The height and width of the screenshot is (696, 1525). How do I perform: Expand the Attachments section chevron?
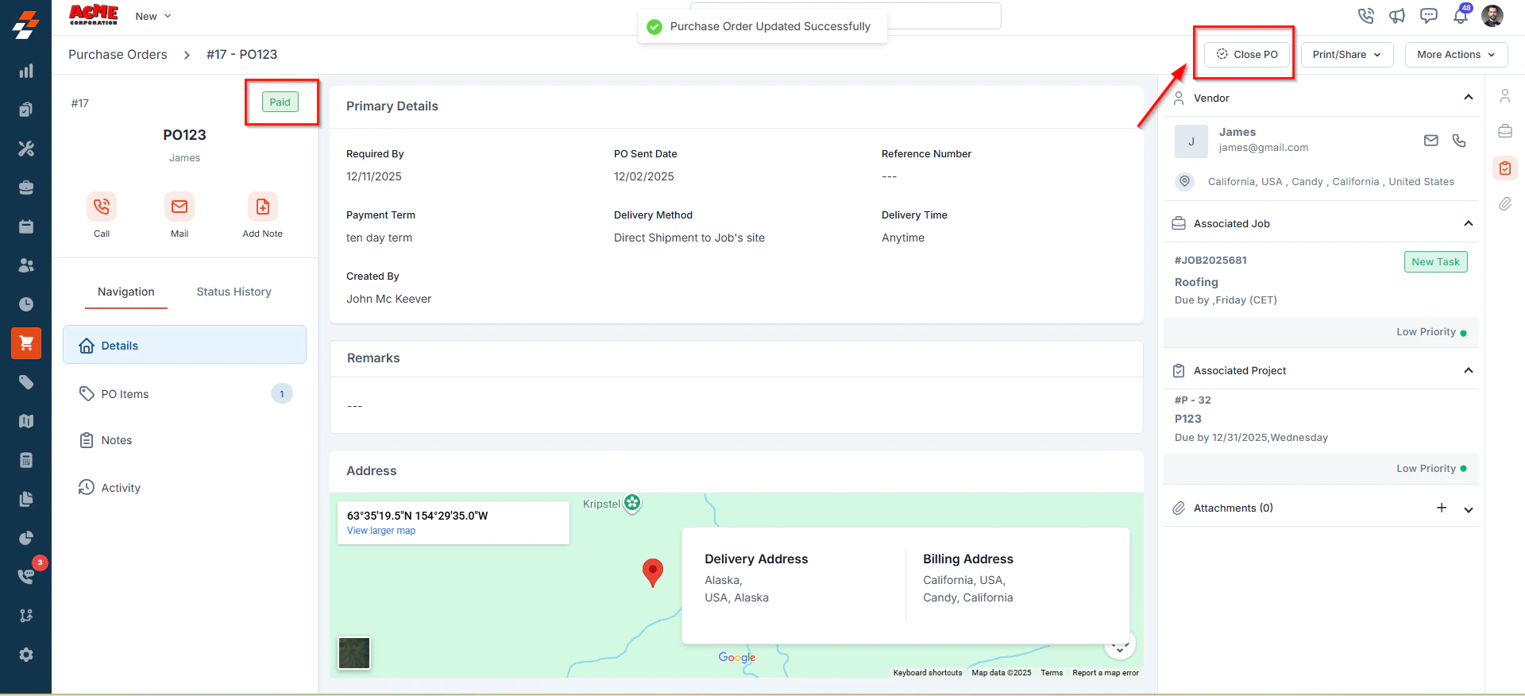1469,509
